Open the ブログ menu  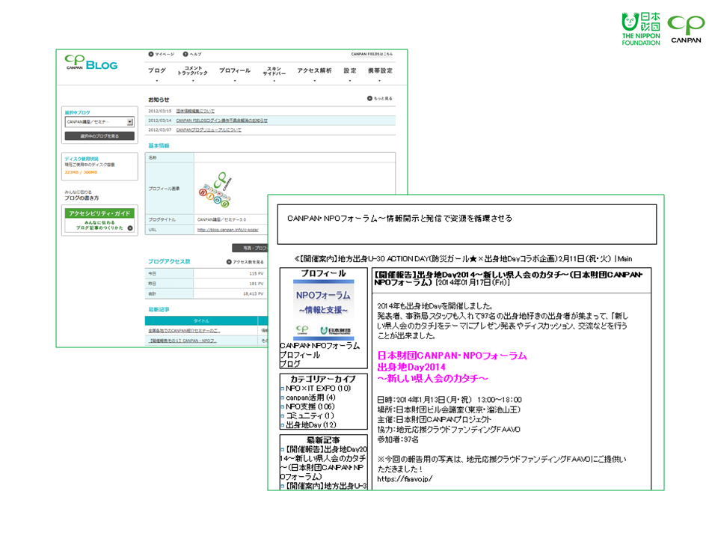click(156, 70)
